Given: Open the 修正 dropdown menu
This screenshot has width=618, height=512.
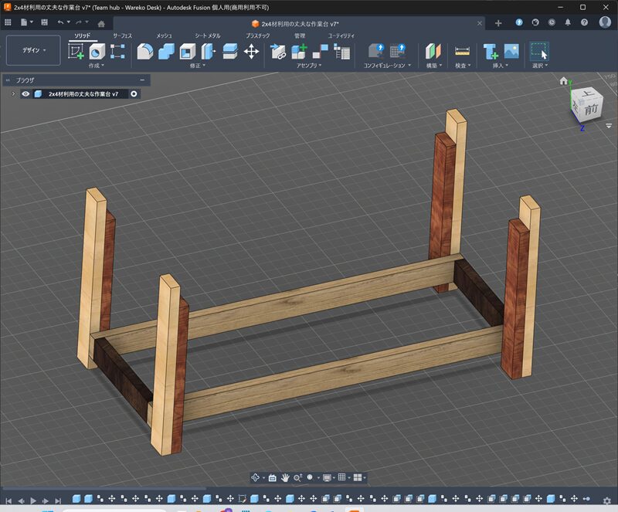Looking at the screenshot, I should pos(197,66).
